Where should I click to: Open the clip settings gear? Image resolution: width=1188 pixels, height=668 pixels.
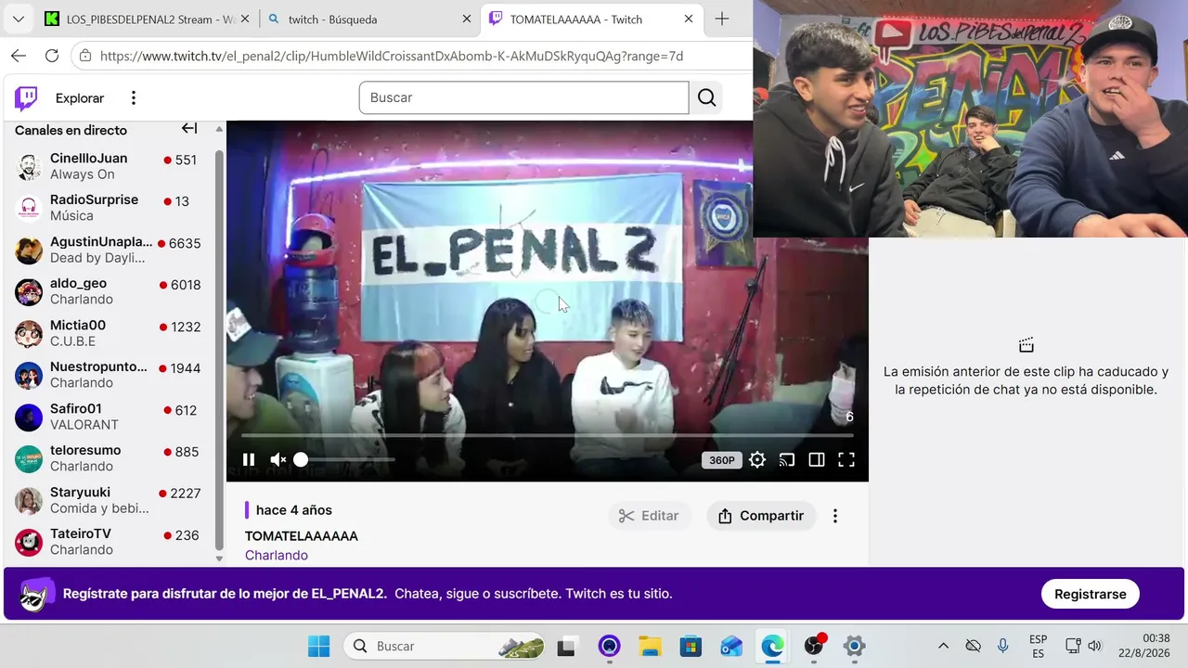[x=757, y=459]
